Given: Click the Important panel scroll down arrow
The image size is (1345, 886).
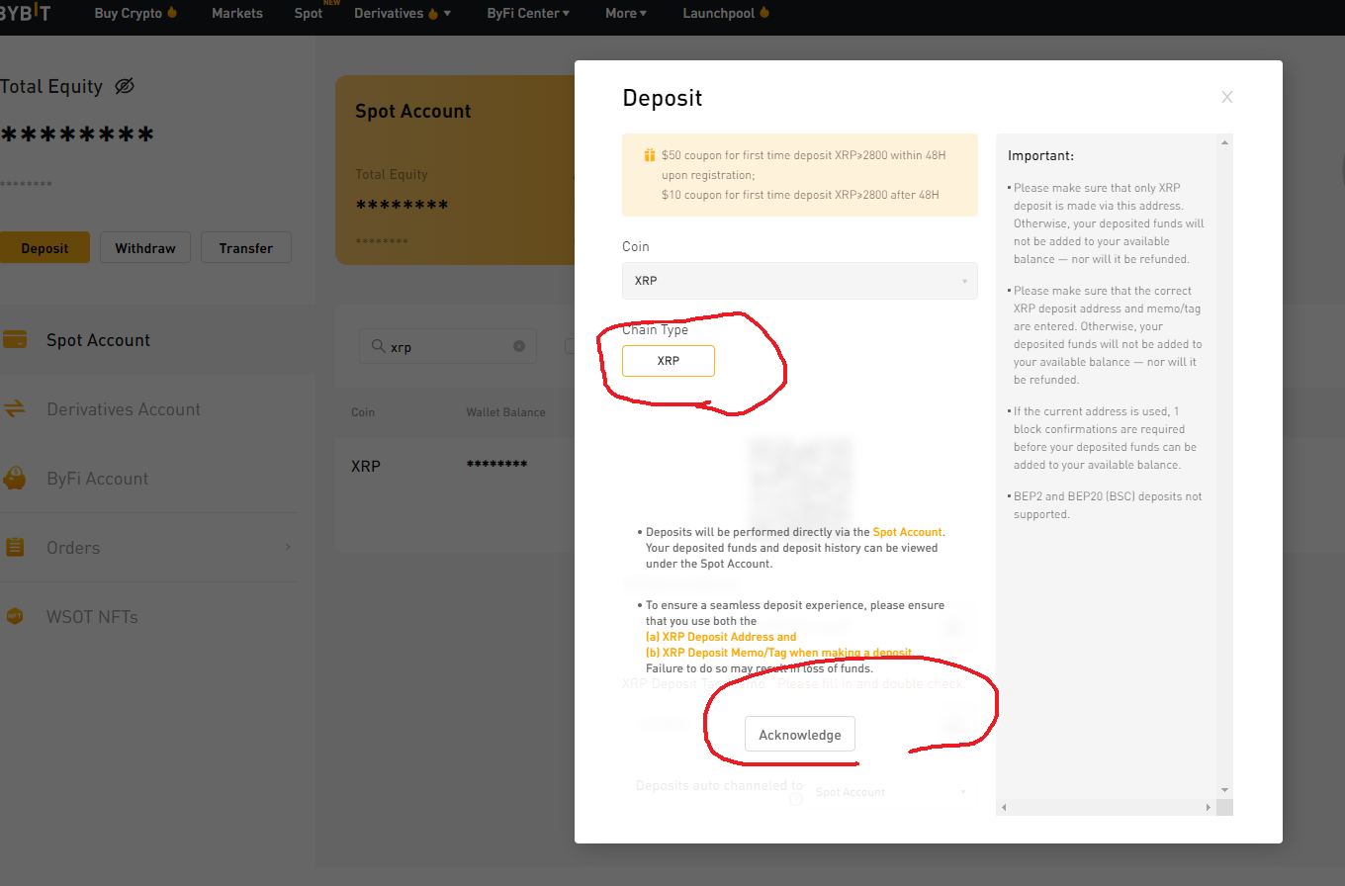Looking at the screenshot, I should click(x=1224, y=790).
